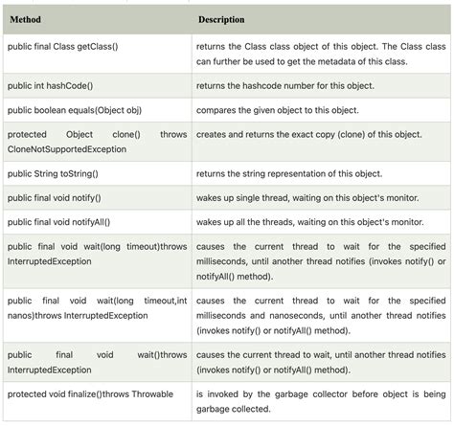Image resolution: width=454 pixels, height=426 pixels.
Task: Click the hashCode() method cell
Action: [98, 86]
